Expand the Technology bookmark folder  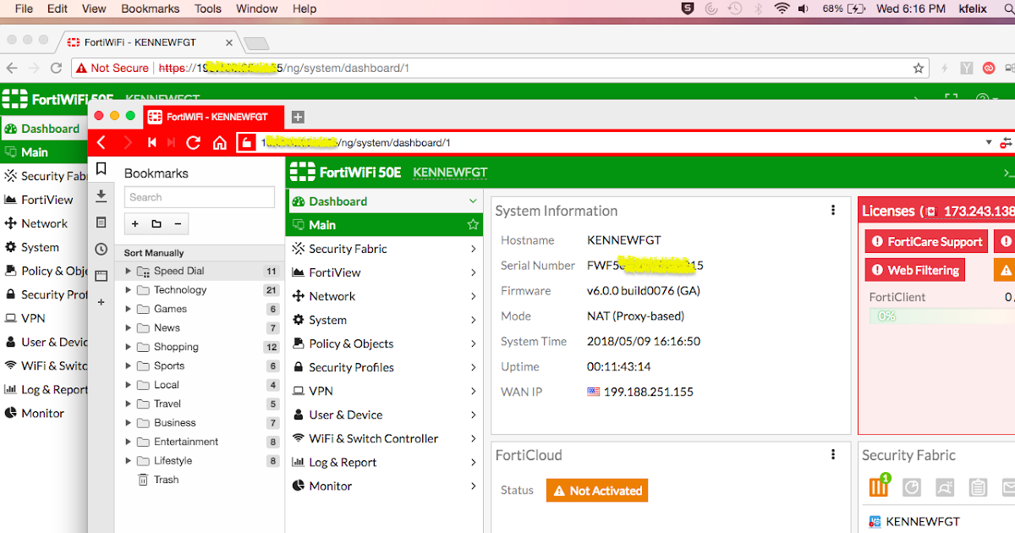(x=129, y=290)
